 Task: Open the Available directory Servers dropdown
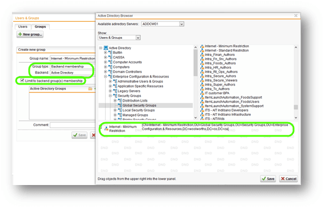point(162,24)
